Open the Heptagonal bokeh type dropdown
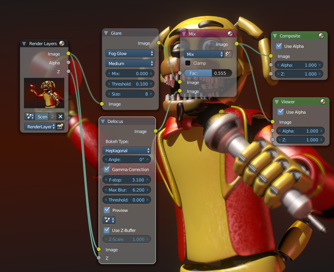Viewport: 334px width, 272px height. tap(127, 151)
